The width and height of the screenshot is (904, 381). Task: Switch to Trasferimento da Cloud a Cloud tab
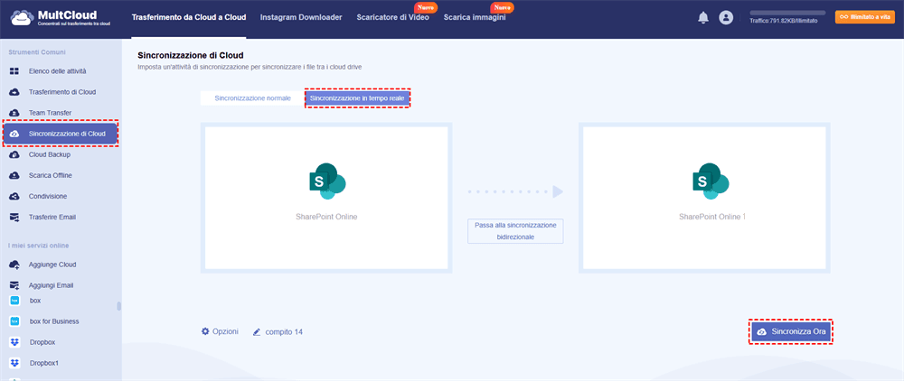pos(189,17)
